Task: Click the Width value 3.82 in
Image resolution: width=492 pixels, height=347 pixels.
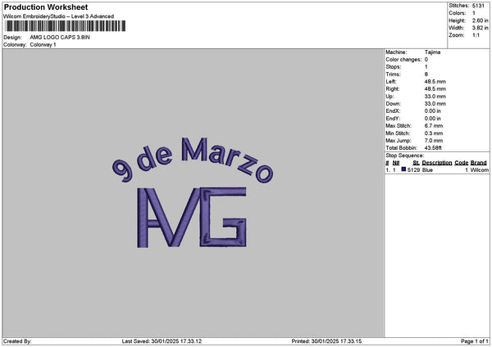Action: (x=480, y=28)
